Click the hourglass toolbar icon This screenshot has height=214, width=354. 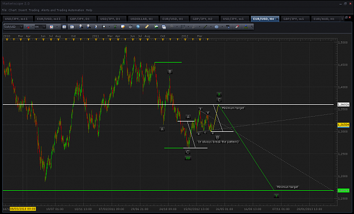(x=115, y=27)
